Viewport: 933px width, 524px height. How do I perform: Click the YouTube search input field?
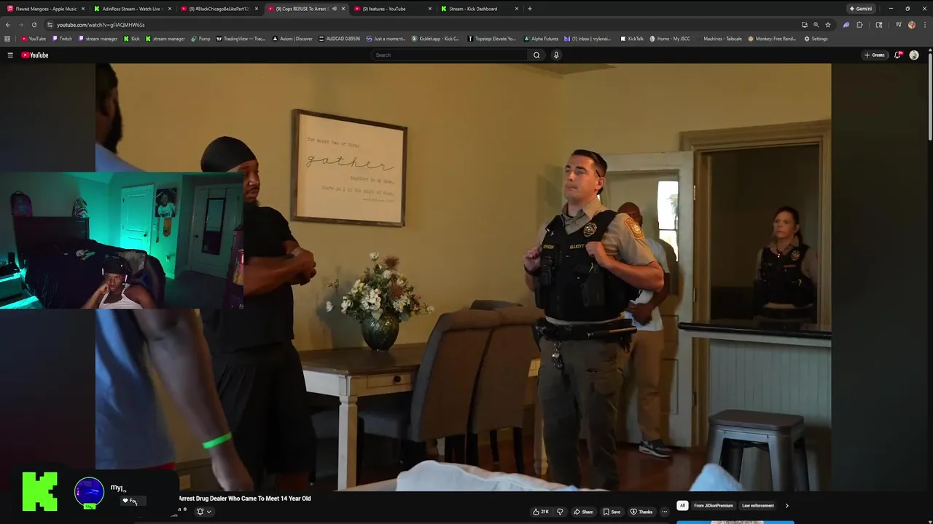[x=450, y=55]
